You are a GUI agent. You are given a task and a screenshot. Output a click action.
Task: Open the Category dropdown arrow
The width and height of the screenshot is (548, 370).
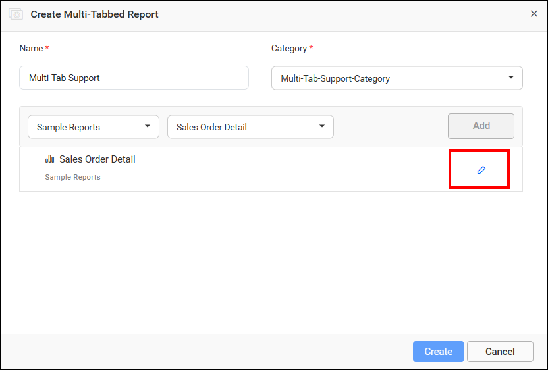tap(511, 78)
